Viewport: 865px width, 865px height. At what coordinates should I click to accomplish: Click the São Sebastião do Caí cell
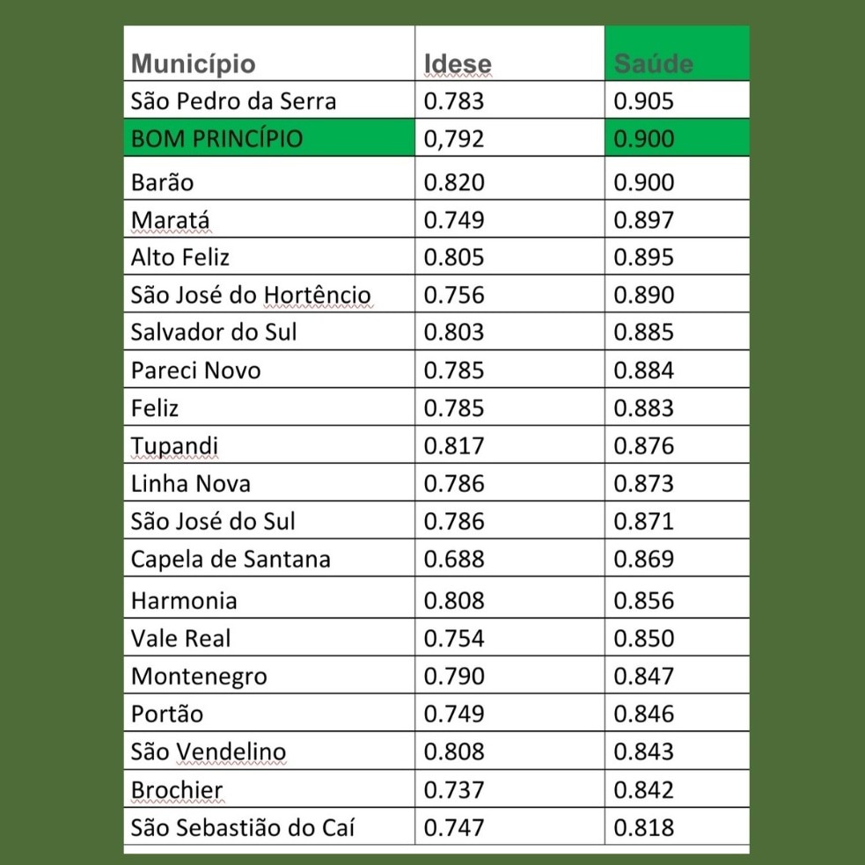click(243, 828)
